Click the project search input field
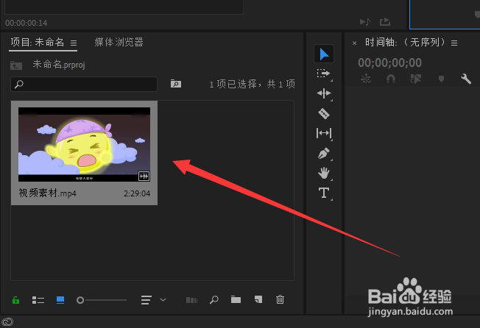The height and width of the screenshot is (328, 480). click(84, 84)
